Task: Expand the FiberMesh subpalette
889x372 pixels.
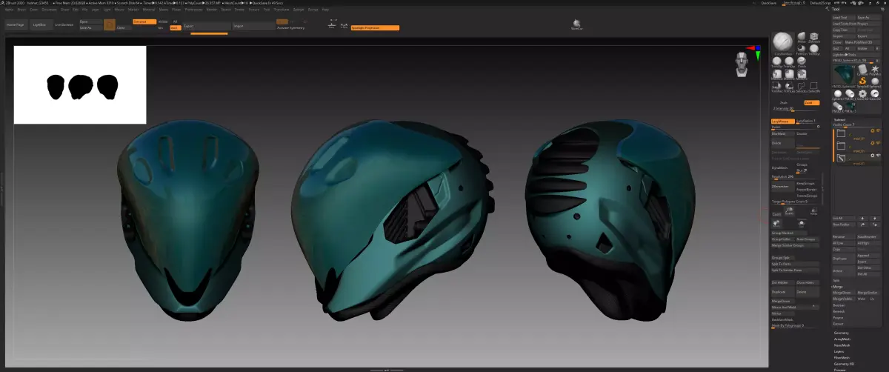Action: [x=842, y=357]
